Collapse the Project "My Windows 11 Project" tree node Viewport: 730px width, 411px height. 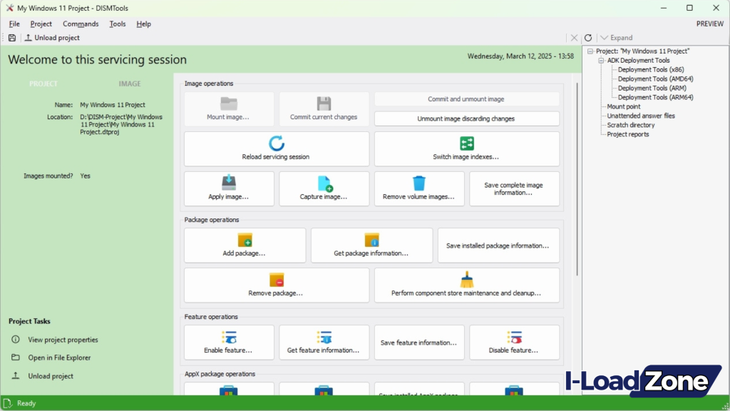[590, 51]
